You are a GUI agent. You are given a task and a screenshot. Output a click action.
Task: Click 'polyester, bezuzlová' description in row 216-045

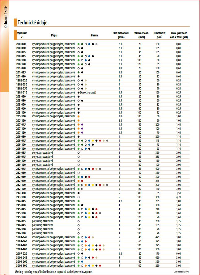[42, 225]
